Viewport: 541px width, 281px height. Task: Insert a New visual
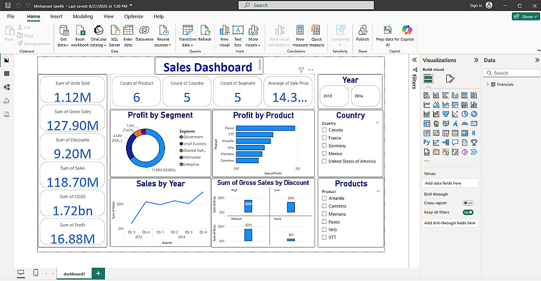(x=225, y=36)
